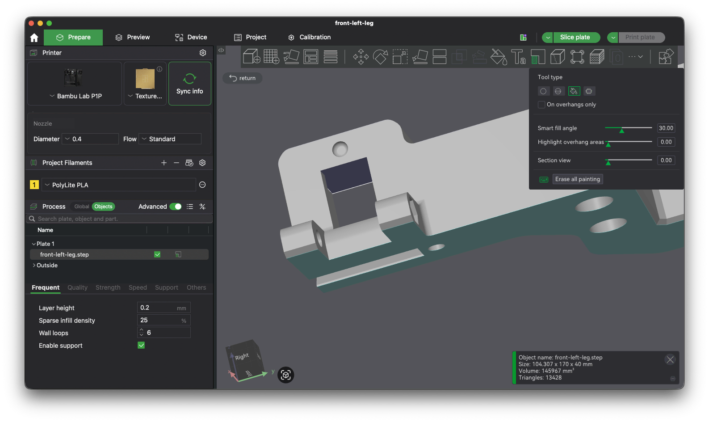
Task: Expand the Outside tree item
Action: tap(34, 266)
